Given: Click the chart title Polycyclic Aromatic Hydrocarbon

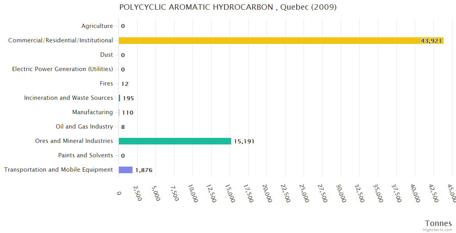Looking at the screenshot, I should (x=228, y=7).
